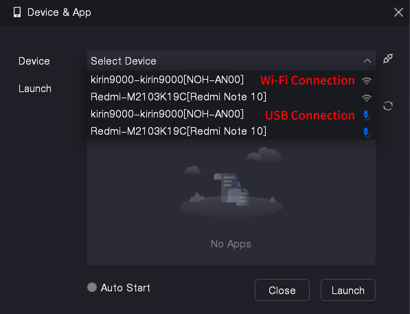Click the Close button
The height and width of the screenshot is (314, 410).
coord(282,290)
